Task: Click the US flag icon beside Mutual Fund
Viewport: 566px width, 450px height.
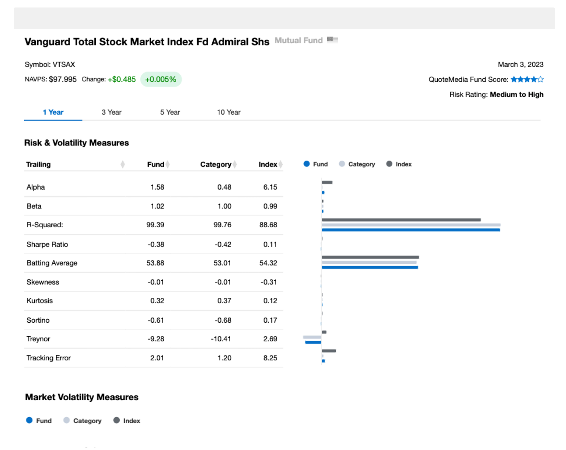Action: [x=332, y=39]
